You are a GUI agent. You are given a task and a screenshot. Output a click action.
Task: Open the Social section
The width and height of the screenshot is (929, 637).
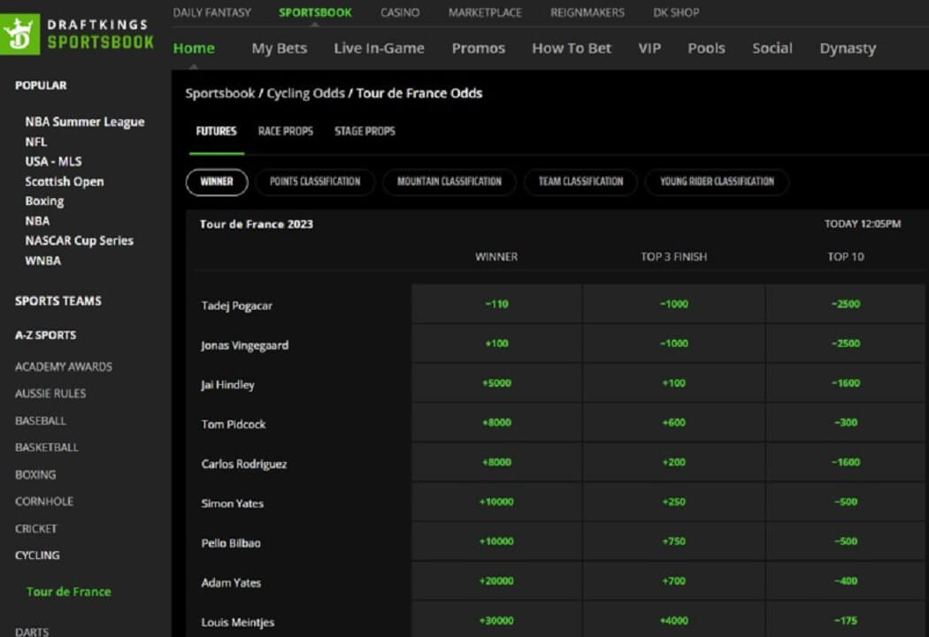coord(772,48)
